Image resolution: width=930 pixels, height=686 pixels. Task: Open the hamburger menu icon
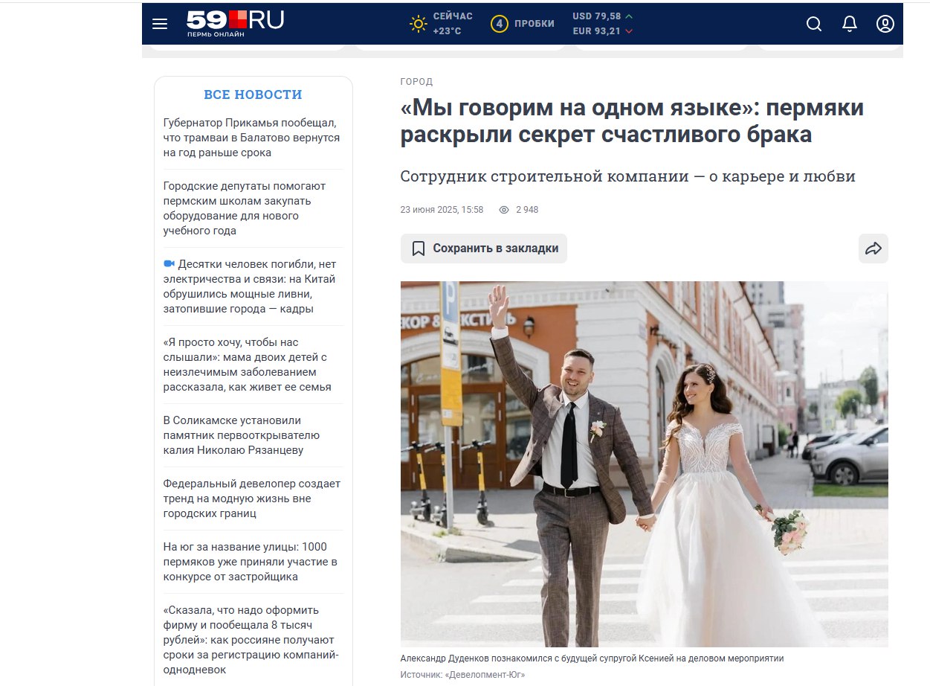[160, 24]
